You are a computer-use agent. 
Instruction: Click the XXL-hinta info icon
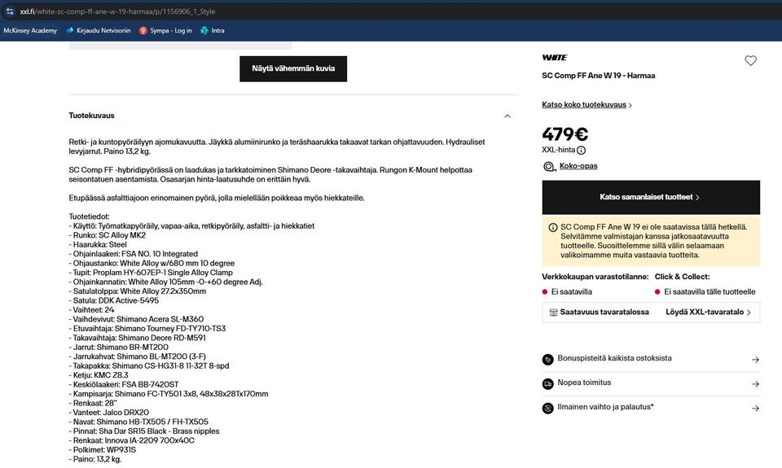(581, 150)
